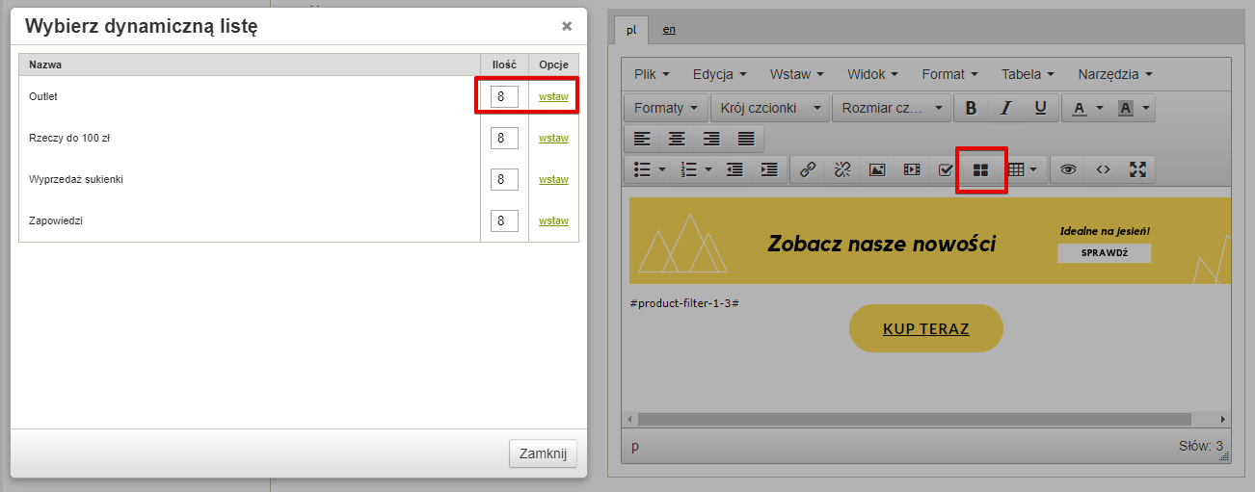Open the text color dropdown arrow
This screenshot has width=1255, height=492.
click(1099, 108)
